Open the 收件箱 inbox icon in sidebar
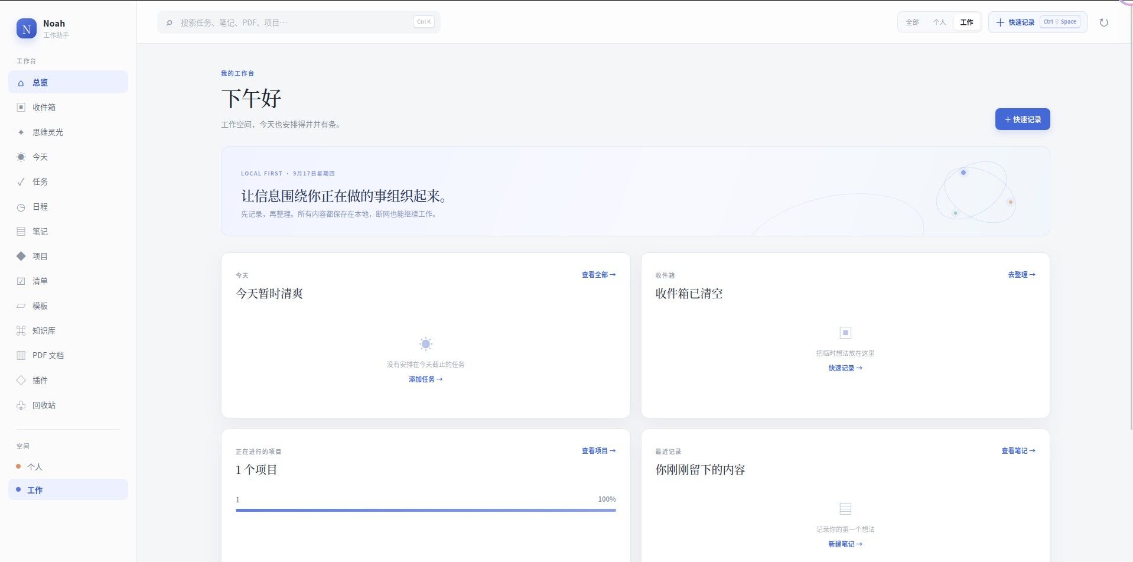Viewport: 1133px width, 562px height. pyautogui.click(x=21, y=108)
